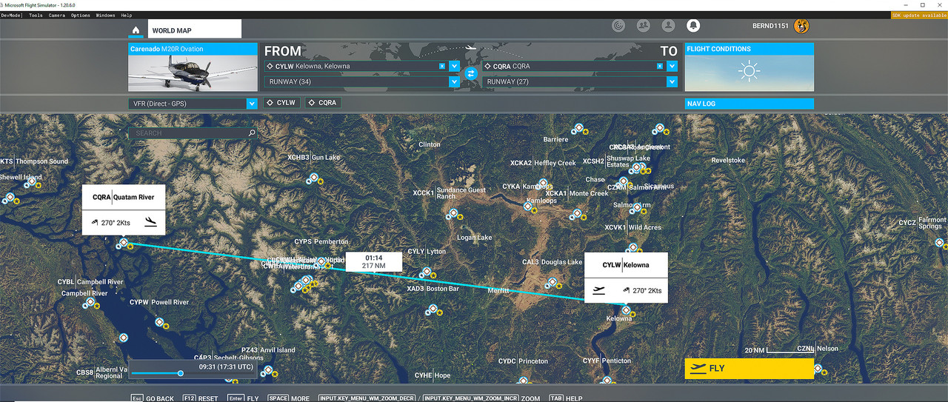Image resolution: width=948 pixels, height=402 pixels.
Task: Expand the arrival airport dropdown
Action: 672,66
